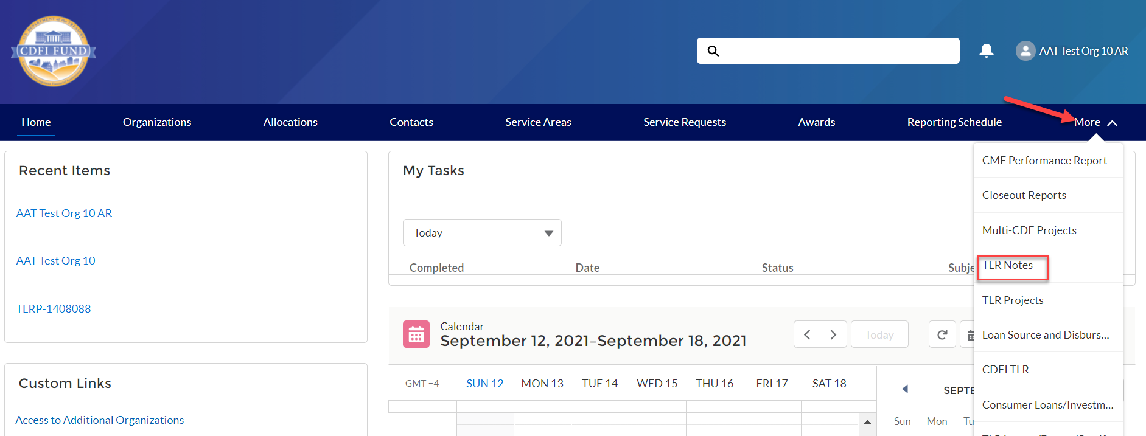
Task: Open the Today tasks filter dropdown
Action: (482, 233)
